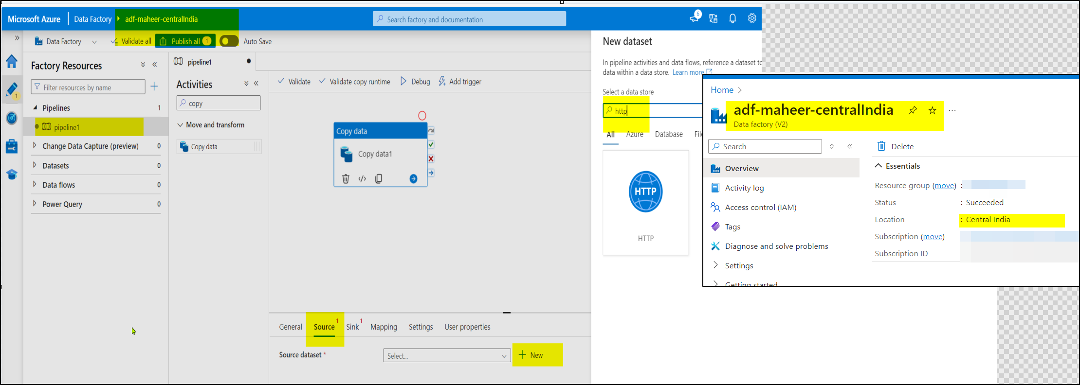Viewport: 1080px width, 385px height.
Task: Open the Manage toolbox icon in sidebar
Action: (12, 146)
